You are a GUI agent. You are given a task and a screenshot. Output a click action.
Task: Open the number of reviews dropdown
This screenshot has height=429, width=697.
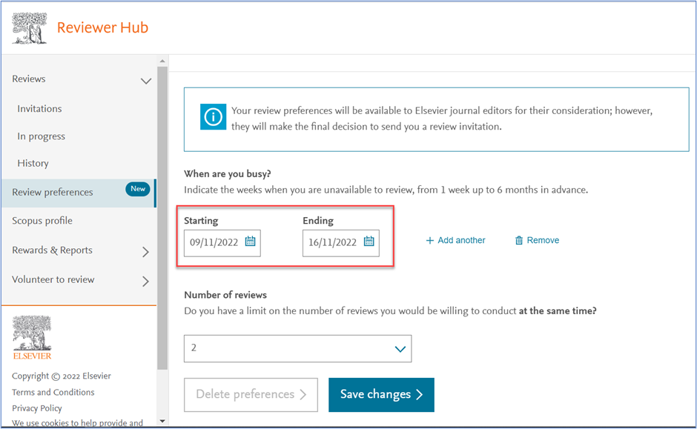pyautogui.click(x=297, y=349)
